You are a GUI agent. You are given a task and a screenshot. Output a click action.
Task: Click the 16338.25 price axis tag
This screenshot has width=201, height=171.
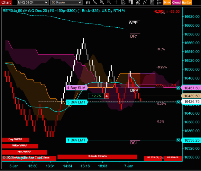click(x=191, y=140)
